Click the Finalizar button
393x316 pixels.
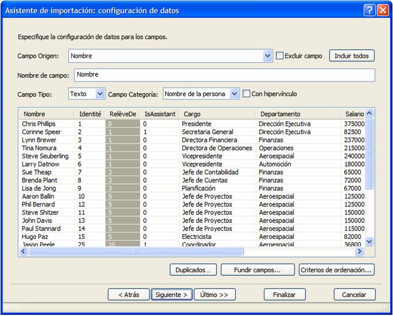[285, 295]
